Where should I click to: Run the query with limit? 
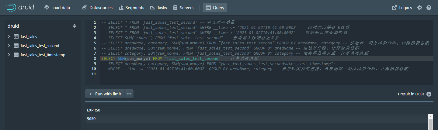(x=105, y=94)
